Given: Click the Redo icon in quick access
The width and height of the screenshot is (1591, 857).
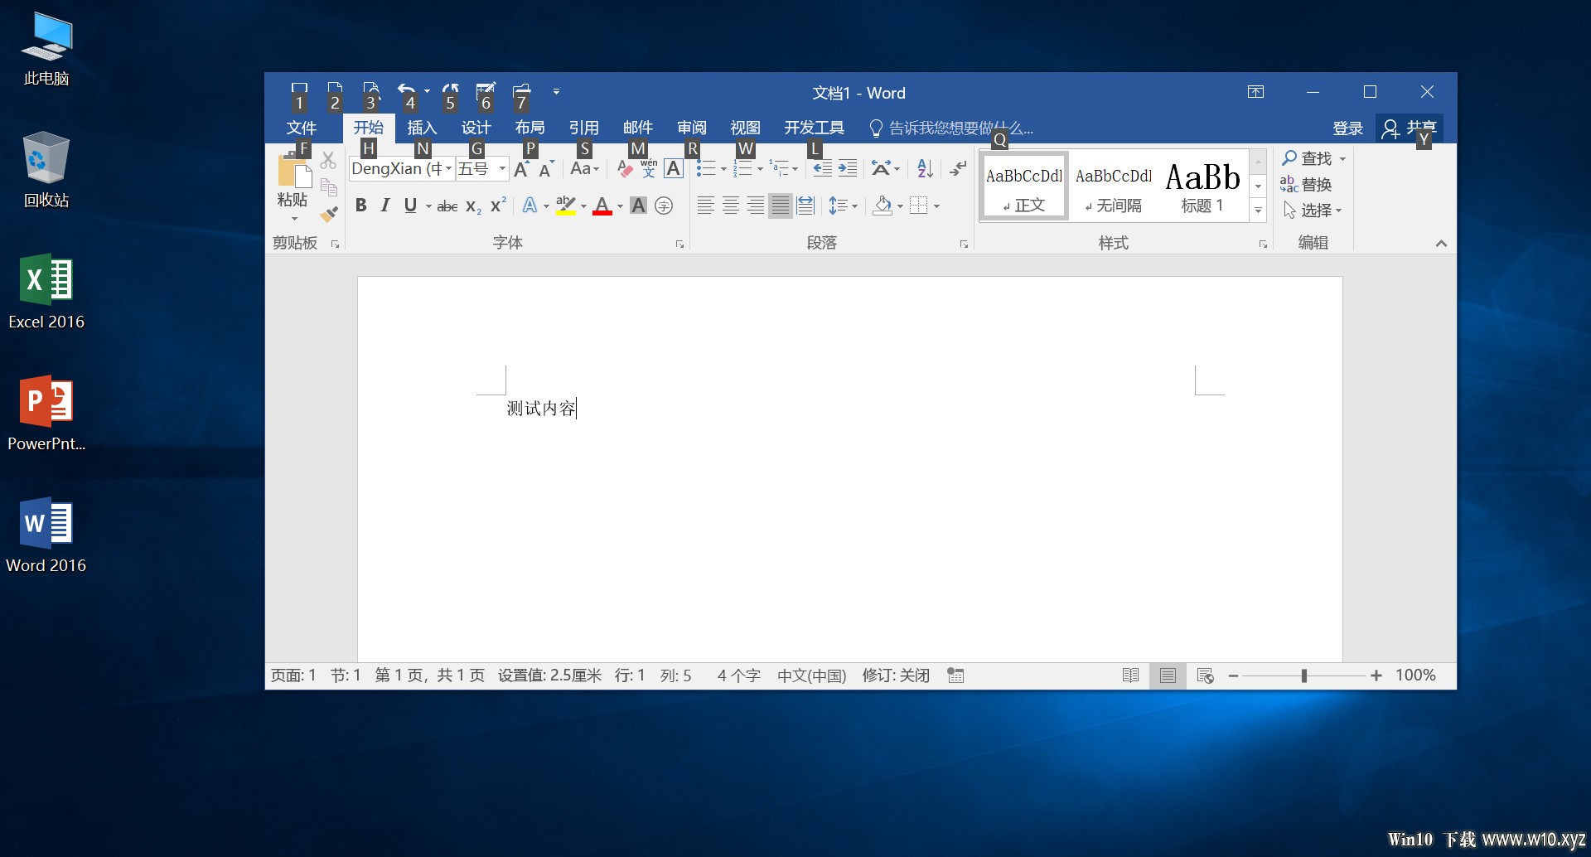Looking at the screenshot, I should pyautogui.click(x=451, y=90).
